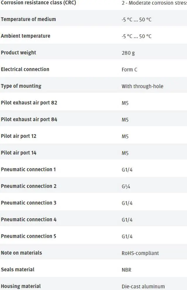
Task: Select the Type of mounting label
Action: point(21,86)
